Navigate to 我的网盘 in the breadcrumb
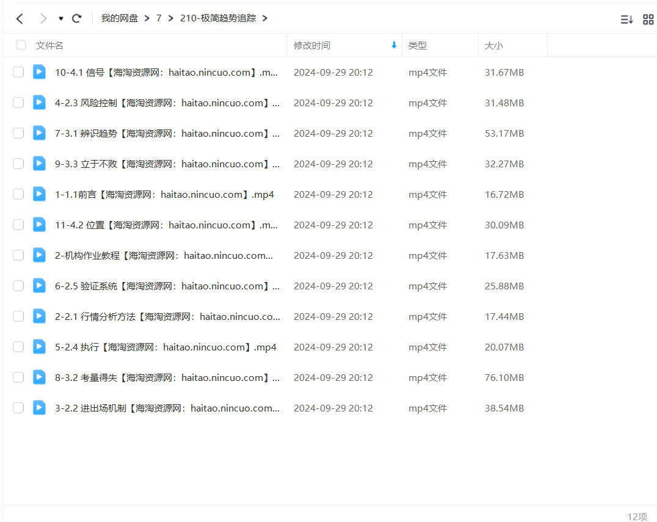Viewport: 657px width, 522px height. point(120,18)
